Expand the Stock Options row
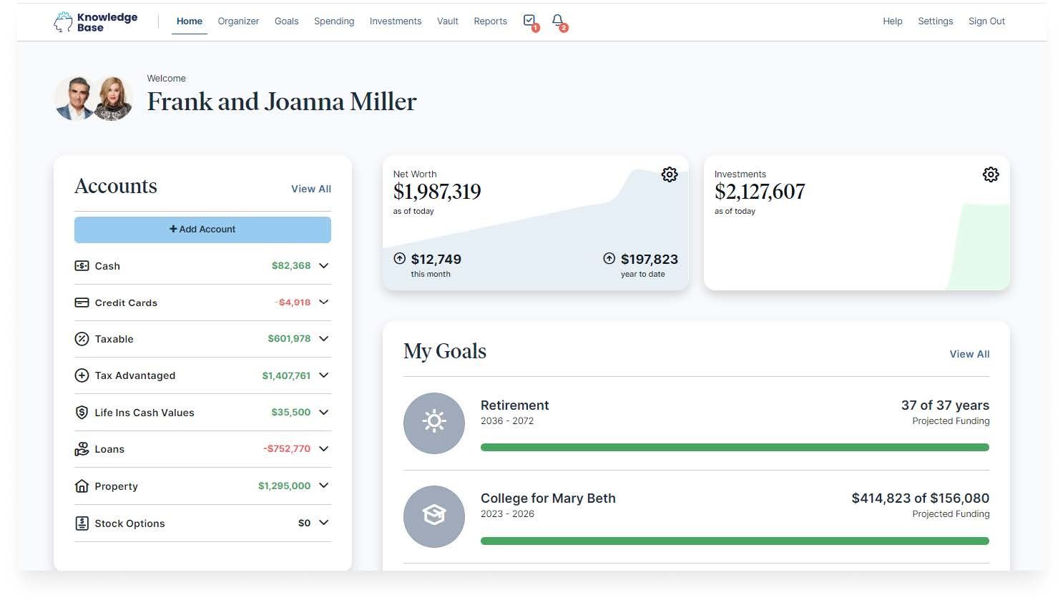Image resolution: width=1063 pixels, height=605 pixels. pyautogui.click(x=323, y=523)
